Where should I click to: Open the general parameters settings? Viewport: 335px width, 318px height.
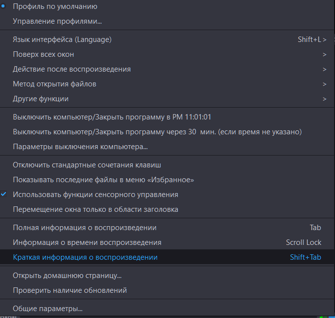(x=47, y=309)
